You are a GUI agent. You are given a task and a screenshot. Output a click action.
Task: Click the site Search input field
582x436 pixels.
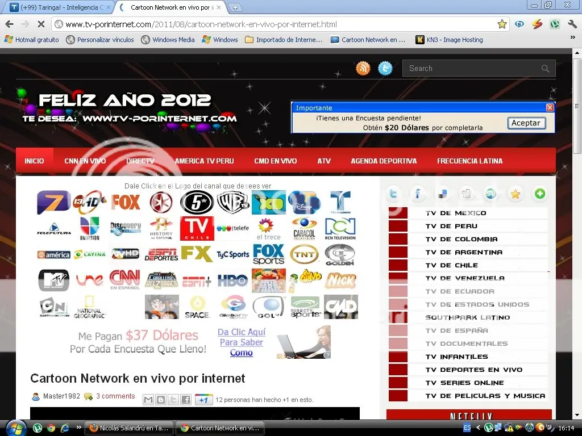[472, 68]
